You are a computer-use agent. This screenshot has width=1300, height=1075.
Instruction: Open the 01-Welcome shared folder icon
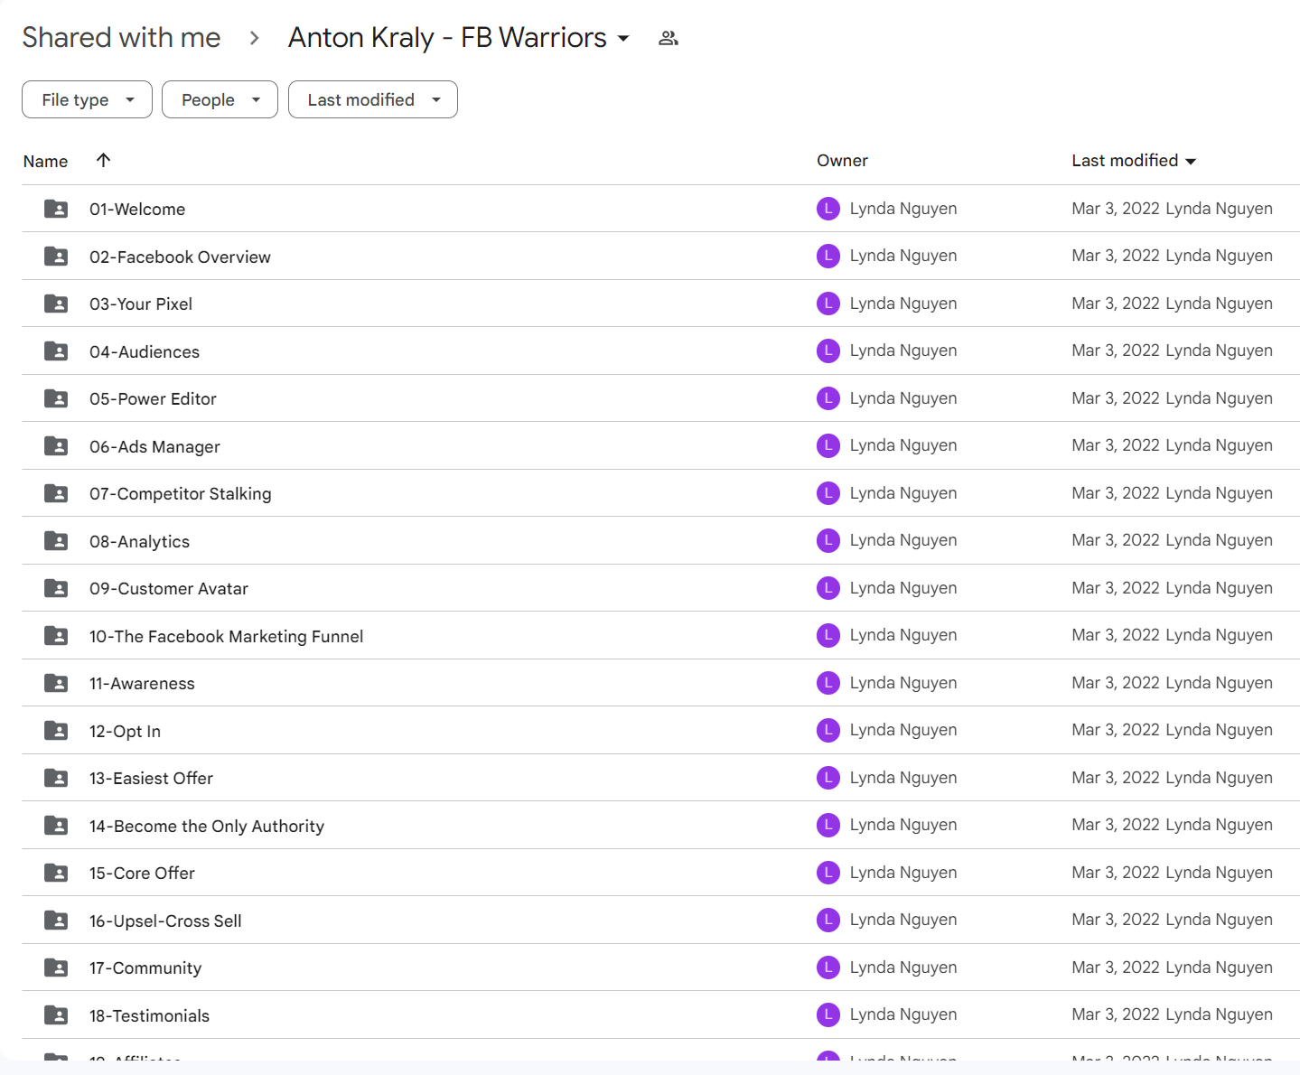tap(56, 209)
